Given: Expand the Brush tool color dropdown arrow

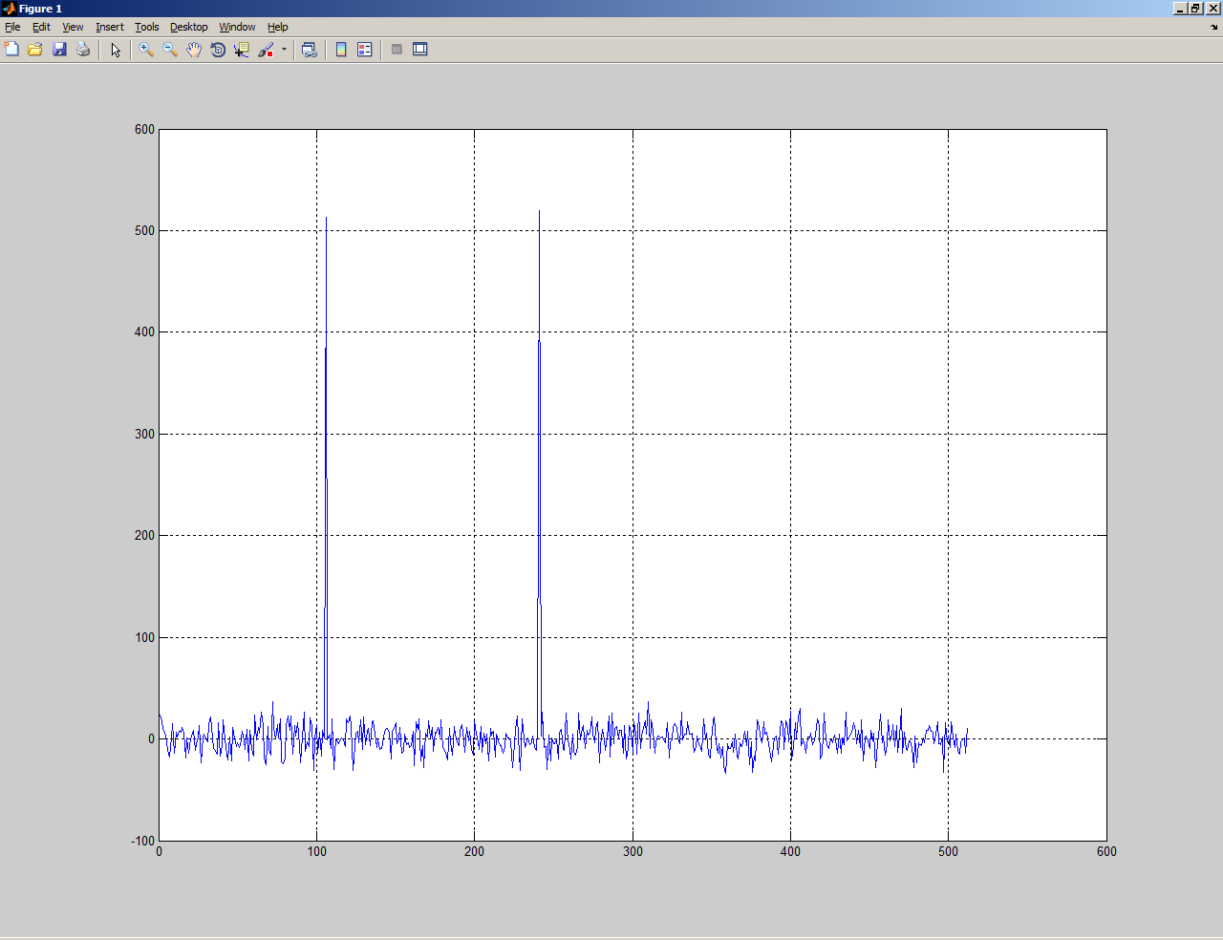Looking at the screenshot, I should [x=284, y=50].
